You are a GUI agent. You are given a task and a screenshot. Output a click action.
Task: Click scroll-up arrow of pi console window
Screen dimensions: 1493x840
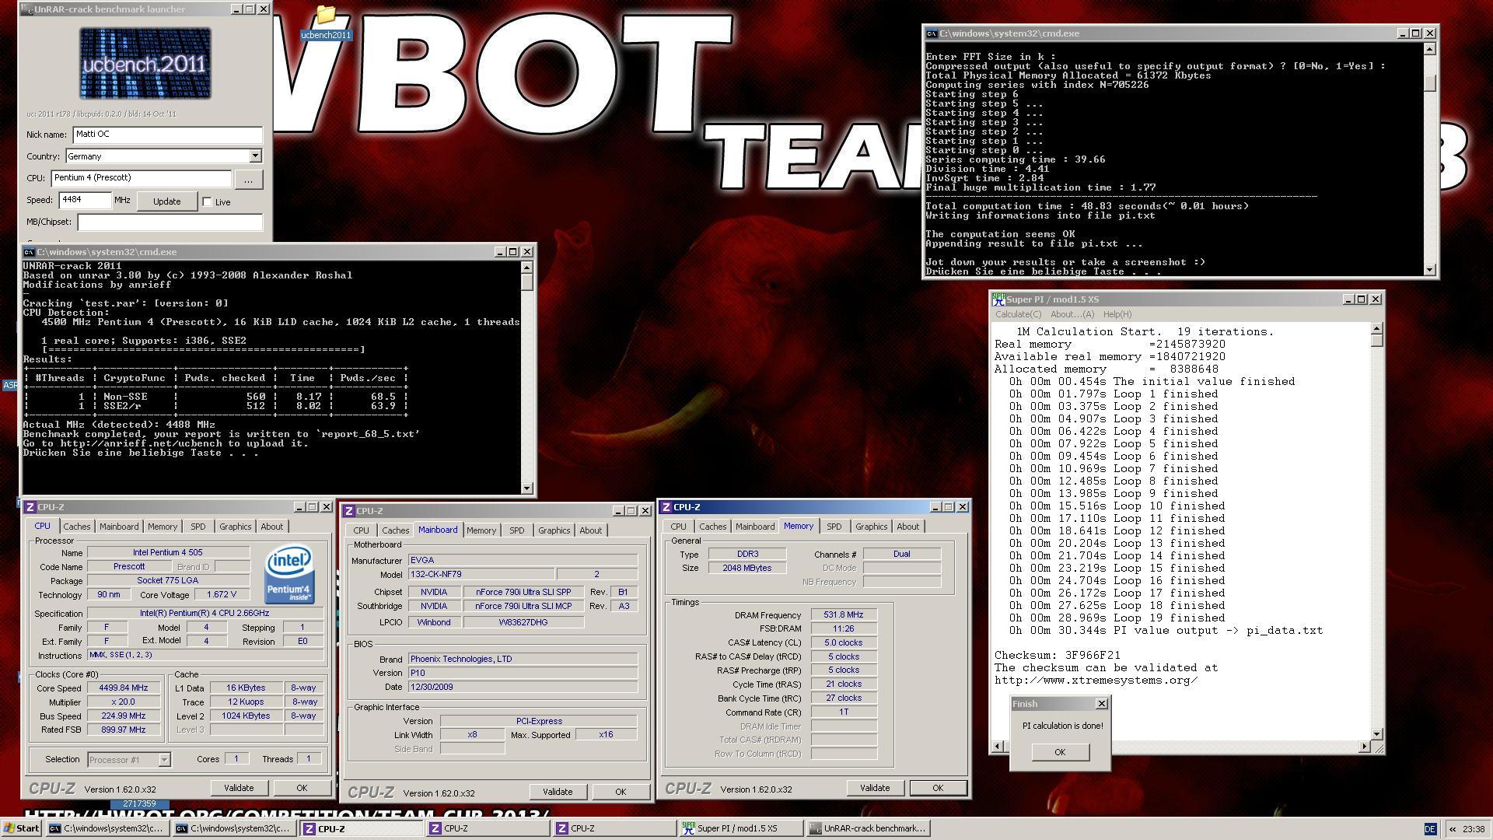(1429, 49)
